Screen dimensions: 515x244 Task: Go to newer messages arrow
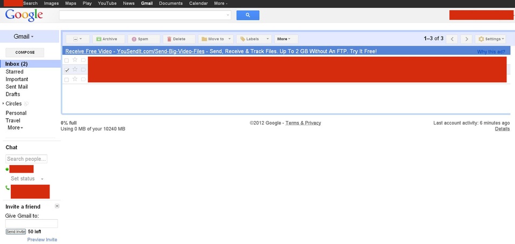452,39
